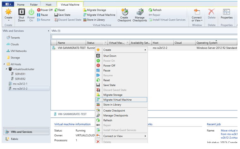Image resolution: width=240 pixels, height=149 pixels.
Task: Open Connect or View context submenu
Action: pos(121,136)
